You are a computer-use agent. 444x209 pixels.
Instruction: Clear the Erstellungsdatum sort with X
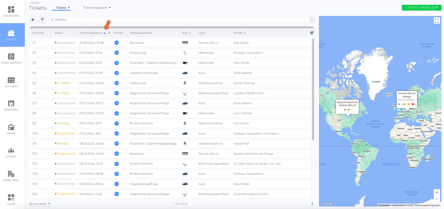tap(109, 33)
